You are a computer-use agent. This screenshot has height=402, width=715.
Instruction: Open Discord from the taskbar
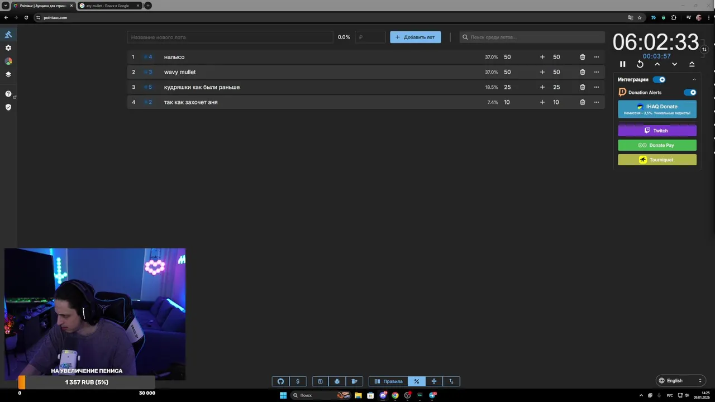[x=383, y=395]
